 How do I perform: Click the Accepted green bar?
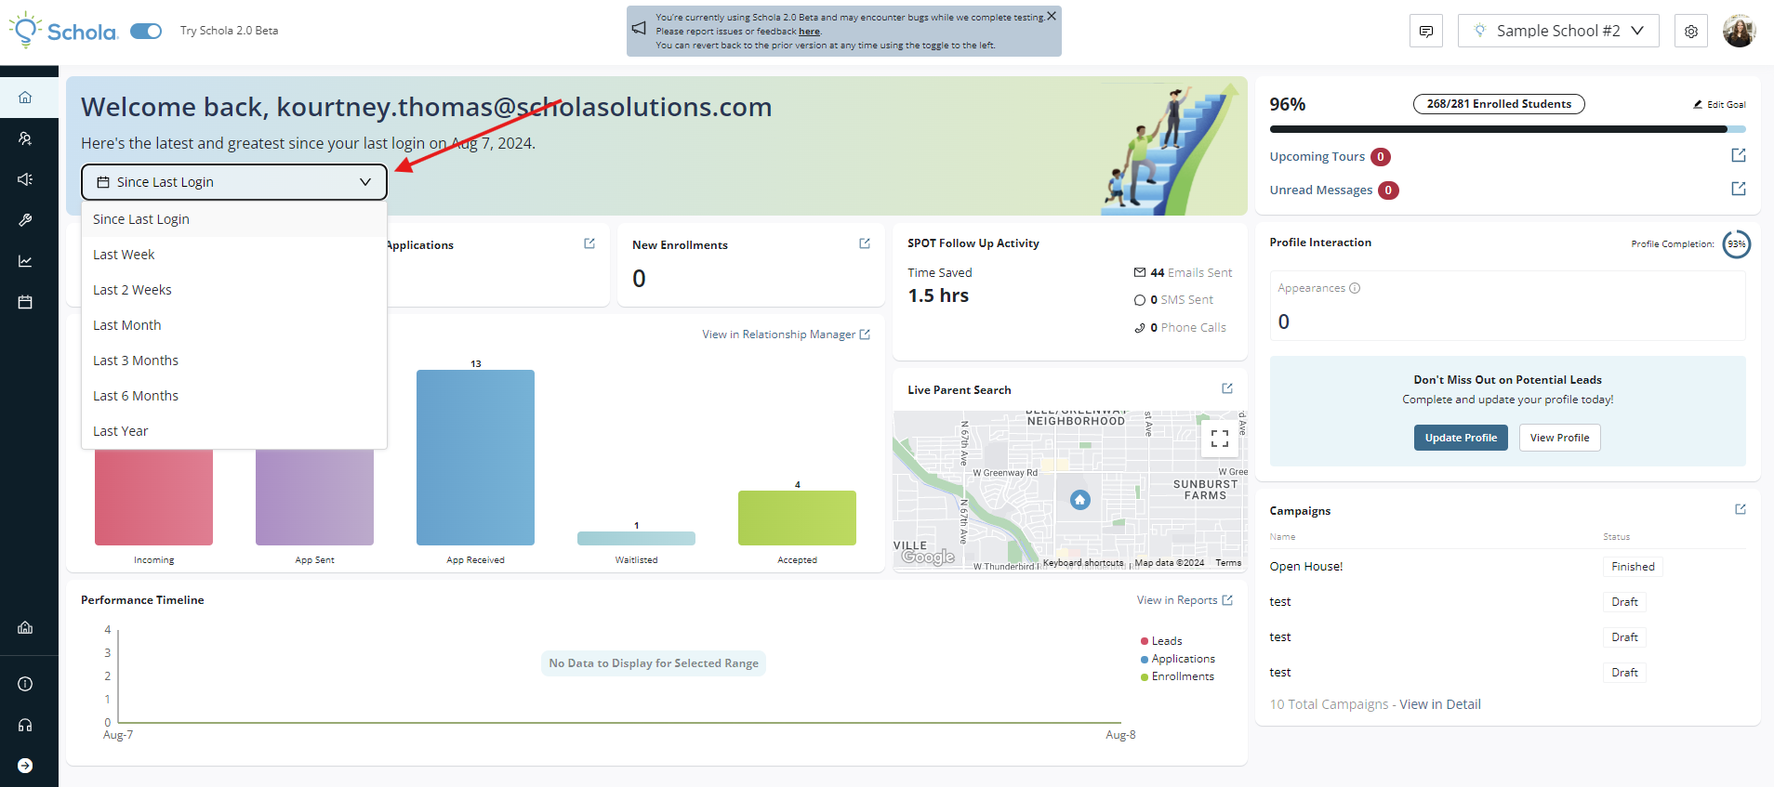pyautogui.click(x=797, y=518)
